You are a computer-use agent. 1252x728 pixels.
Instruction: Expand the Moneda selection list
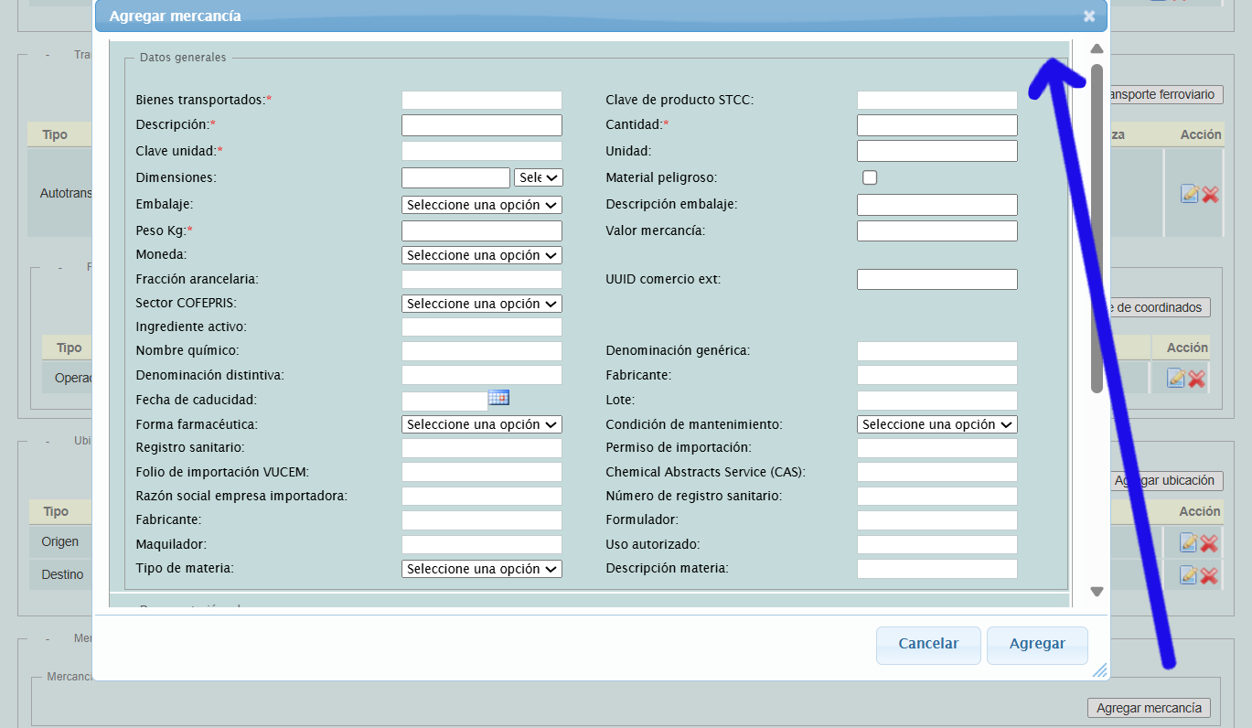click(x=481, y=255)
